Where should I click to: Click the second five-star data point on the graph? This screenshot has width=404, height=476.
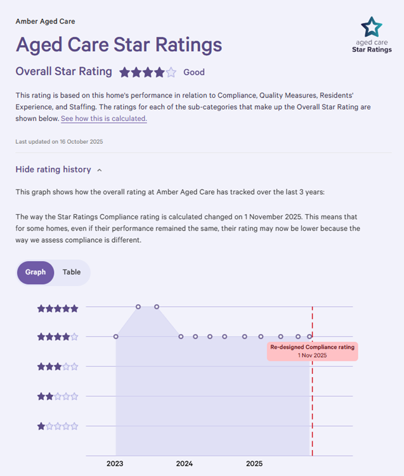pos(157,307)
